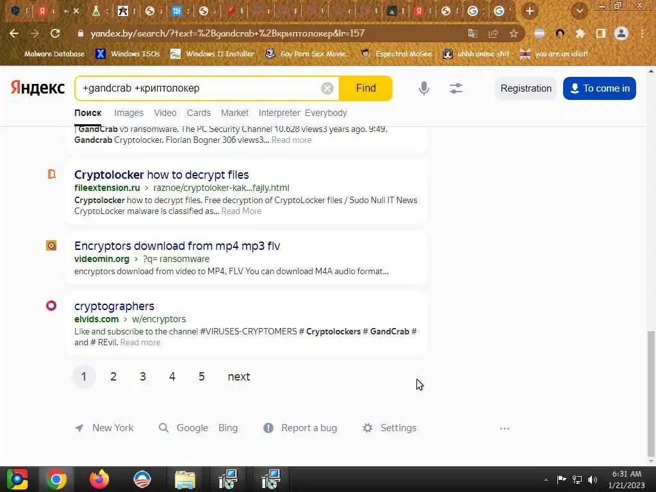Switch to the star-A icon tab
This screenshot has width=656, height=492.
point(123,12)
